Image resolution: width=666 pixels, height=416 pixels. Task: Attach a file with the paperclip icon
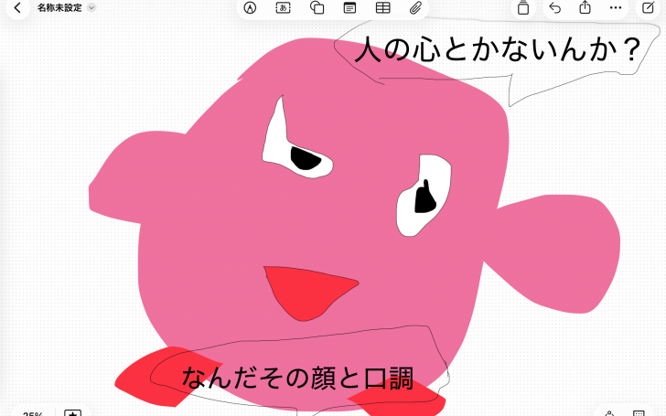416,7
